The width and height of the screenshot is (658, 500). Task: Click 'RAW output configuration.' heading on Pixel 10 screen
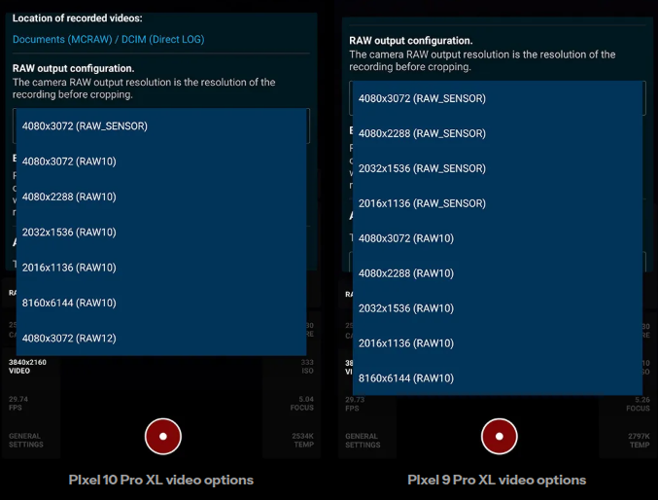pyautogui.click(x=74, y=68)
